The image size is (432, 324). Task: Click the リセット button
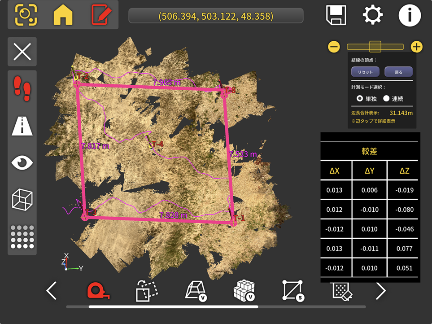pyautogui.click(x=365, y=72)
